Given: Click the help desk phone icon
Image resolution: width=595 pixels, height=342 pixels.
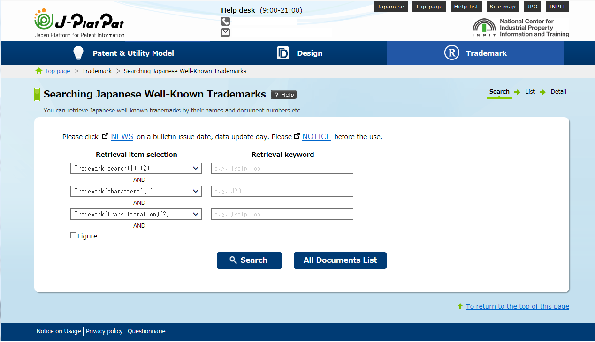Looking at the screenshot, I should (x=225, y=22).
